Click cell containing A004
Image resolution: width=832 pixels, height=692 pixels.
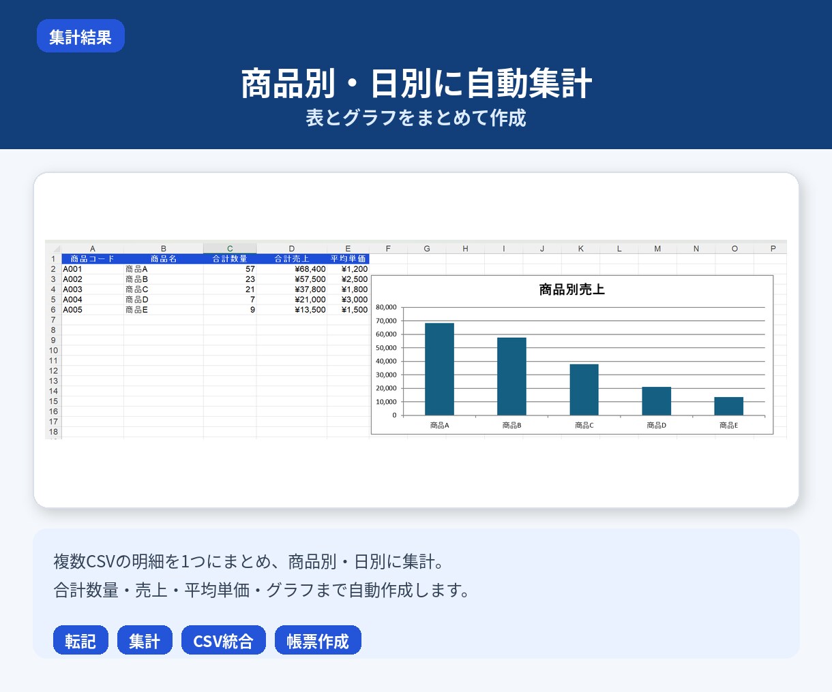(93, 300)
